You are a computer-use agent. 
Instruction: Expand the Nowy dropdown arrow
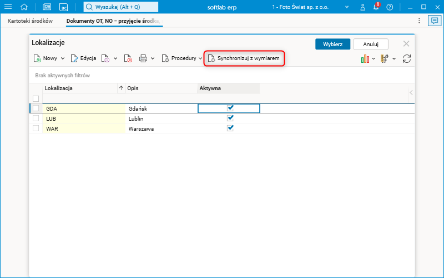click(63, 58)
